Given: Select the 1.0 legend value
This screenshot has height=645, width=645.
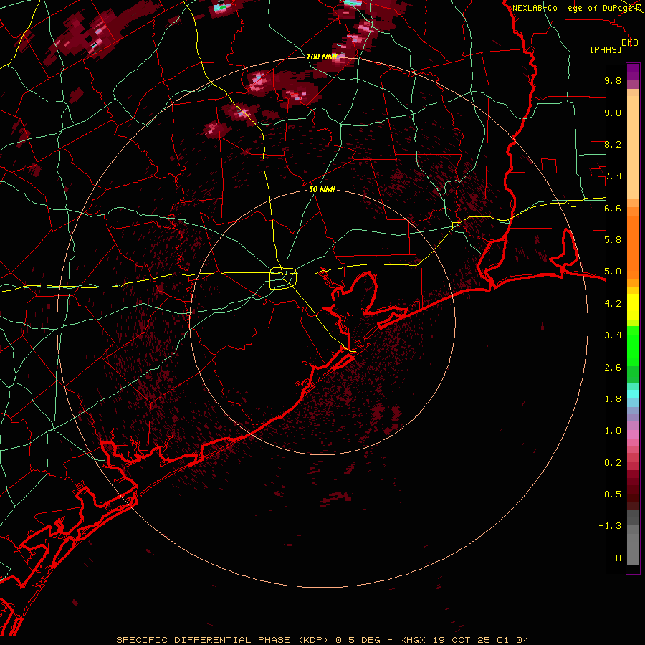Looking at the screenshot, I should 613,431.
